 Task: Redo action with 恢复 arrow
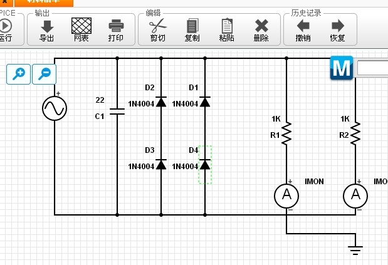click(338, 26)
